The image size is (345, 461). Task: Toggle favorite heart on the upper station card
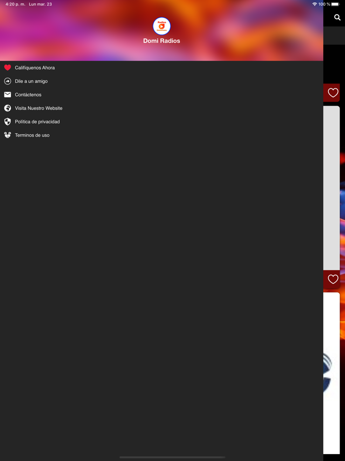(333, 93)
